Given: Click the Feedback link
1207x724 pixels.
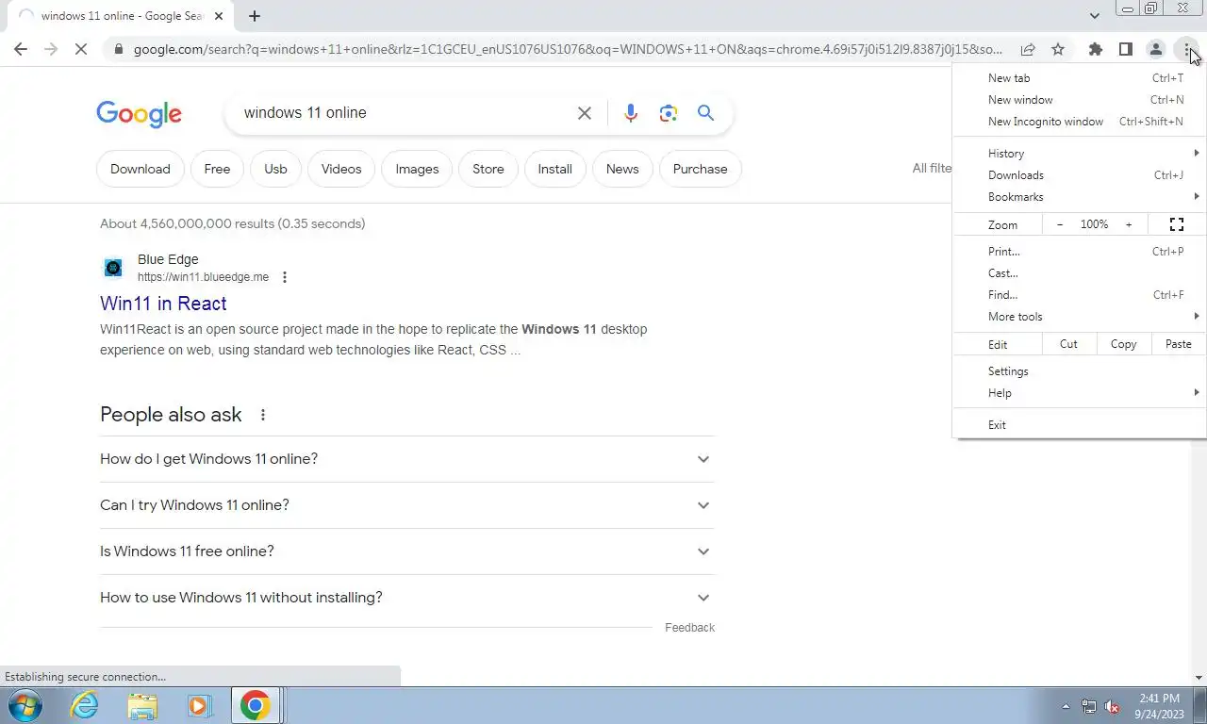Looking at the screenshot, I should tap(689, 628).
